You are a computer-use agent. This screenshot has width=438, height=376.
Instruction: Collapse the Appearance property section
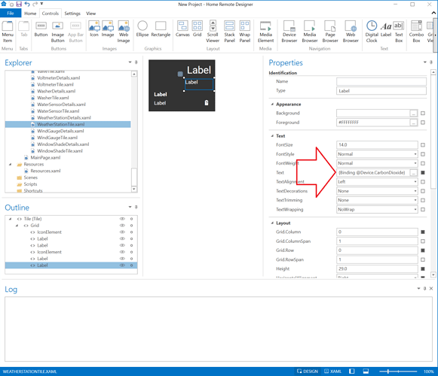tap(272, 105)
